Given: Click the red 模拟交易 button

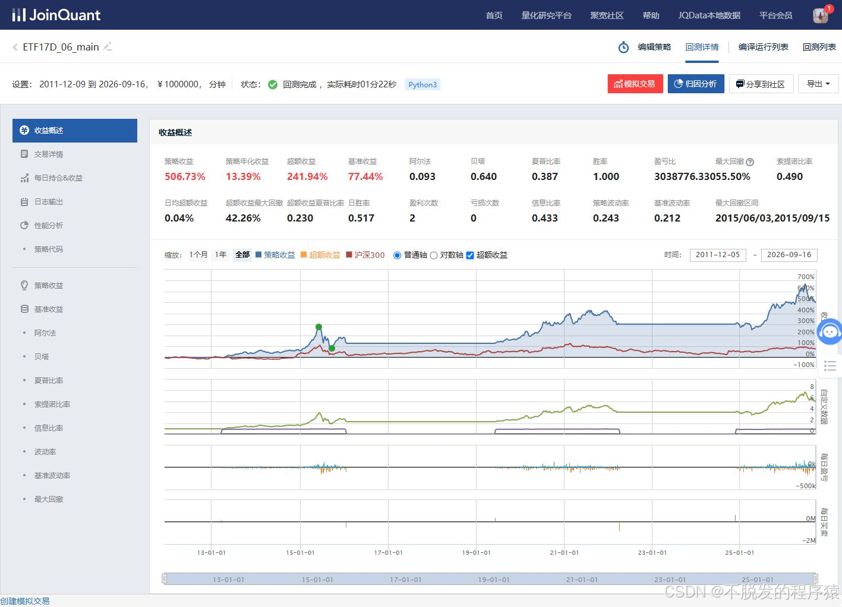Looking at the screenshot, I should click(x=635, y=84).
